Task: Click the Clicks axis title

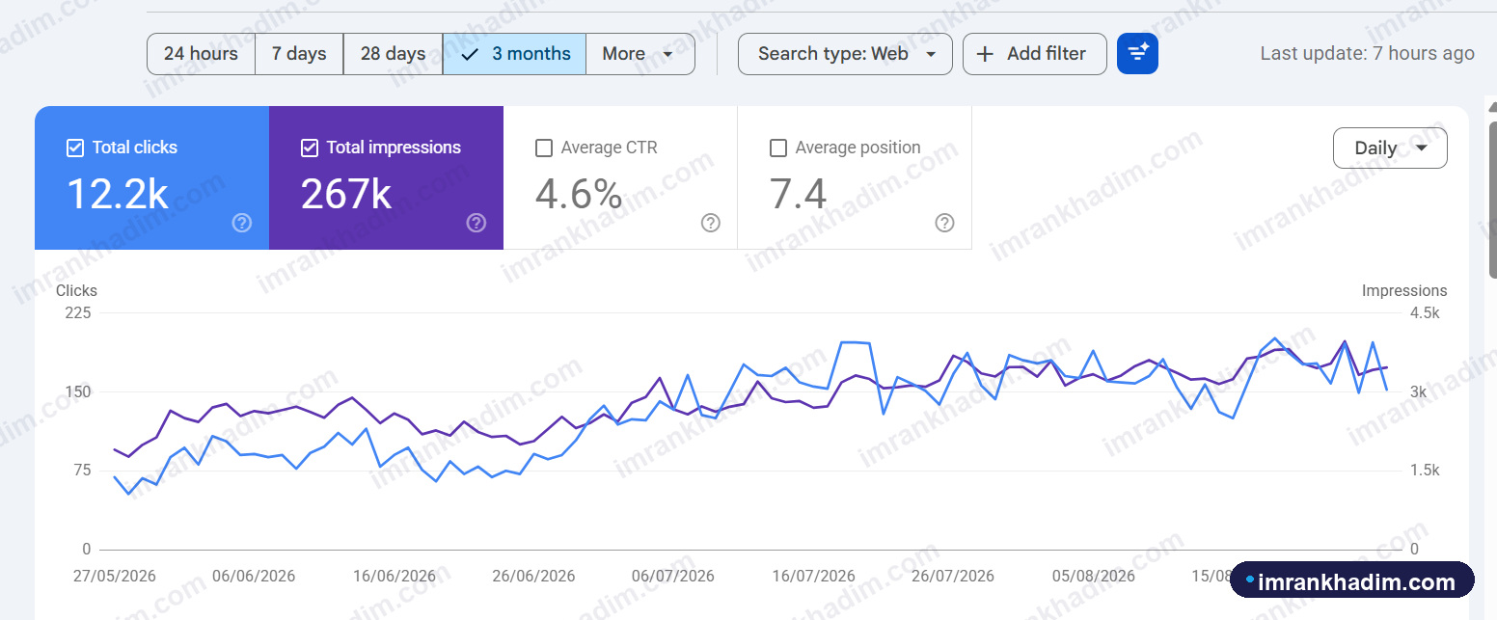Action: click(x=76, y=290)
